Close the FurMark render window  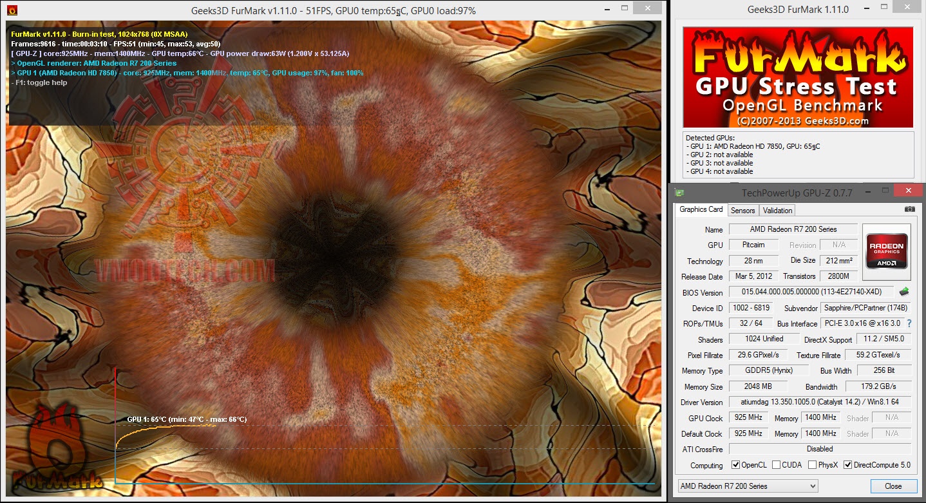tap(649, 8)
